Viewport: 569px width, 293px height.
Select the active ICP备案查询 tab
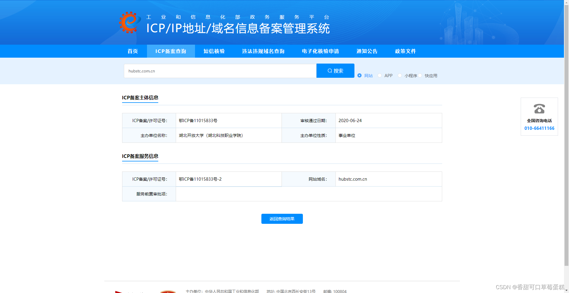click(x=171, y=51)
